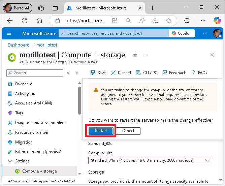Open Resource visualizer
Screen dimensions: 225x186
tap(32, 132)
